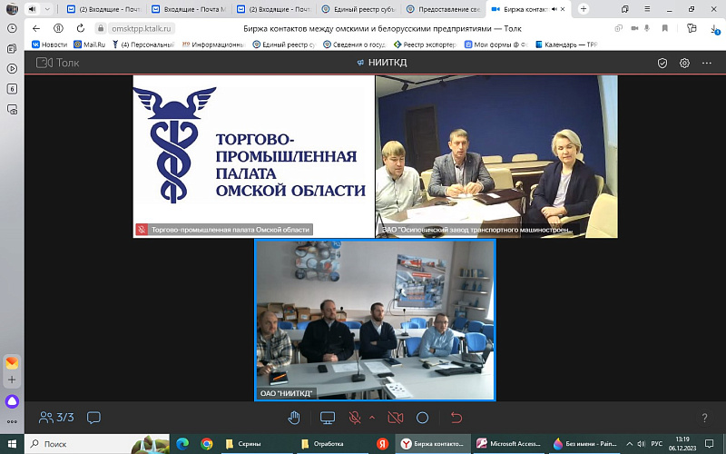Raise hand in the conference toolbar
Image resolution: width=726 pixels, height=454 pixels.
(x=294, y=418)
